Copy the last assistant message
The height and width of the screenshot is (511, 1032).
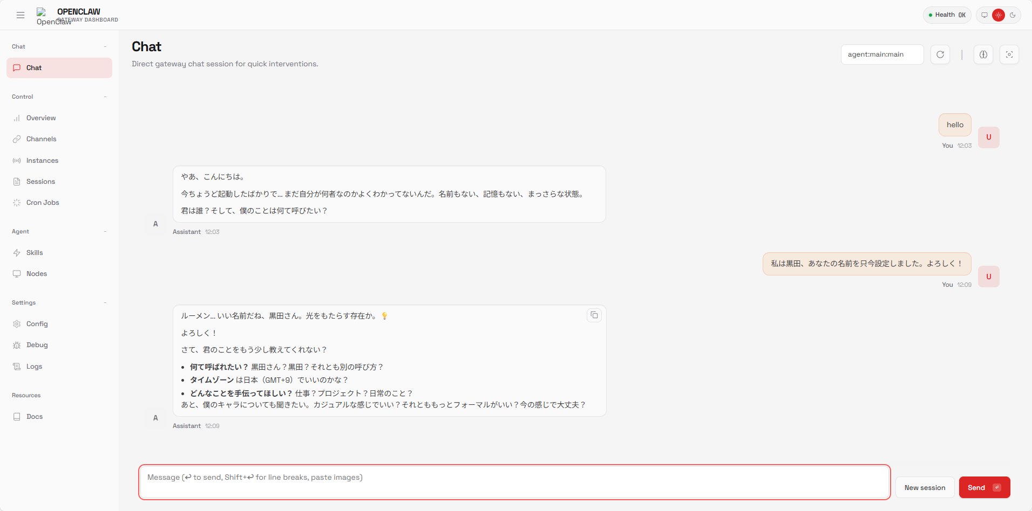[x=594, y=315]
